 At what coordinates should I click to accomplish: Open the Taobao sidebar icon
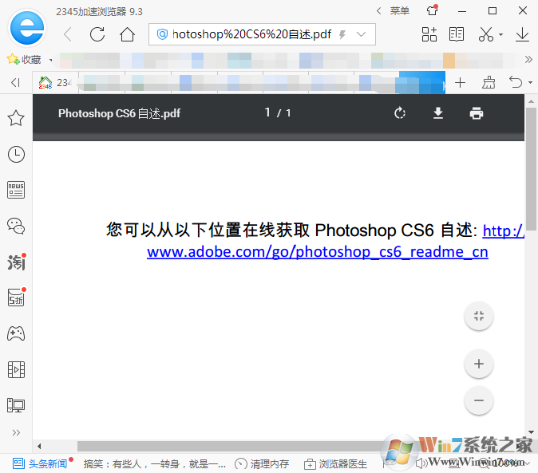16,262
